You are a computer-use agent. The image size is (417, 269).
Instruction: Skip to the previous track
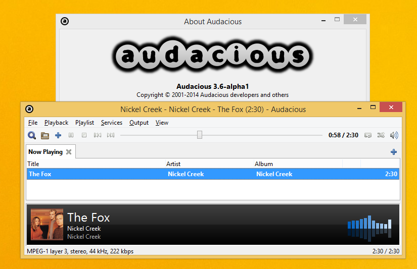(98, 135)
